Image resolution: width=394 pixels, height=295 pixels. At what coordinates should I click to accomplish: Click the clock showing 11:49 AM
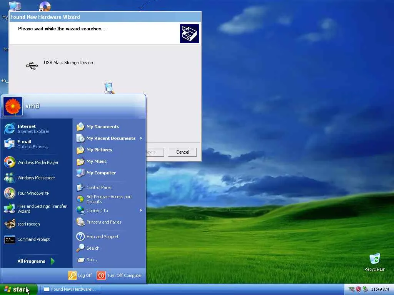tap(380, 289)
